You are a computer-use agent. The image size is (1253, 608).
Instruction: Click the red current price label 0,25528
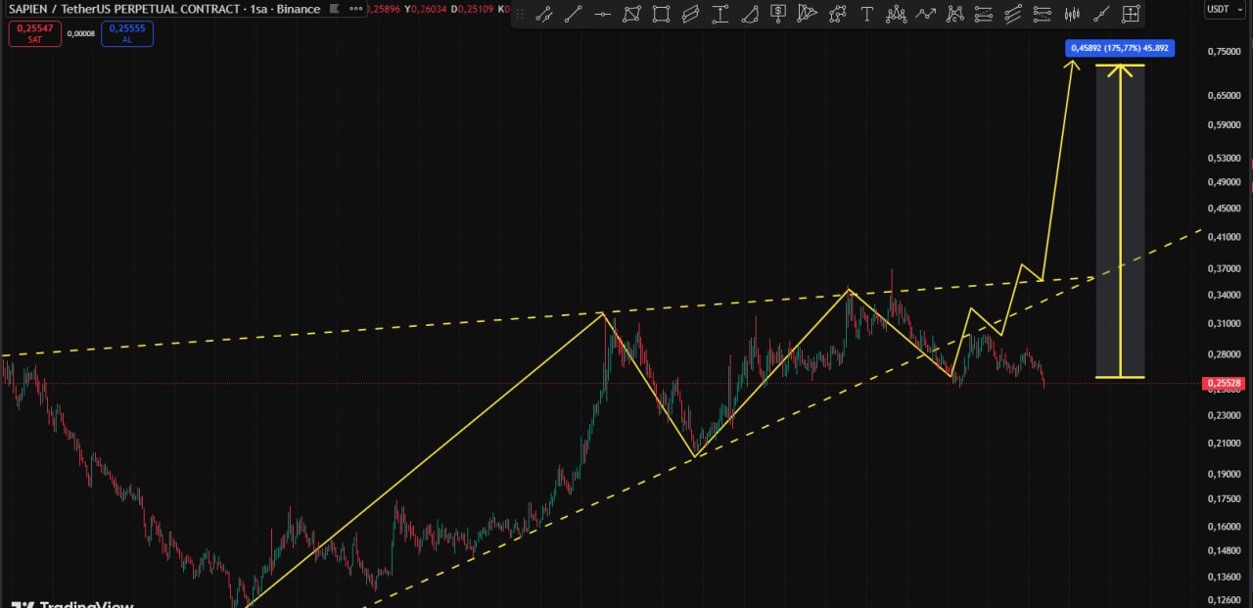(x=1224, y=383)
